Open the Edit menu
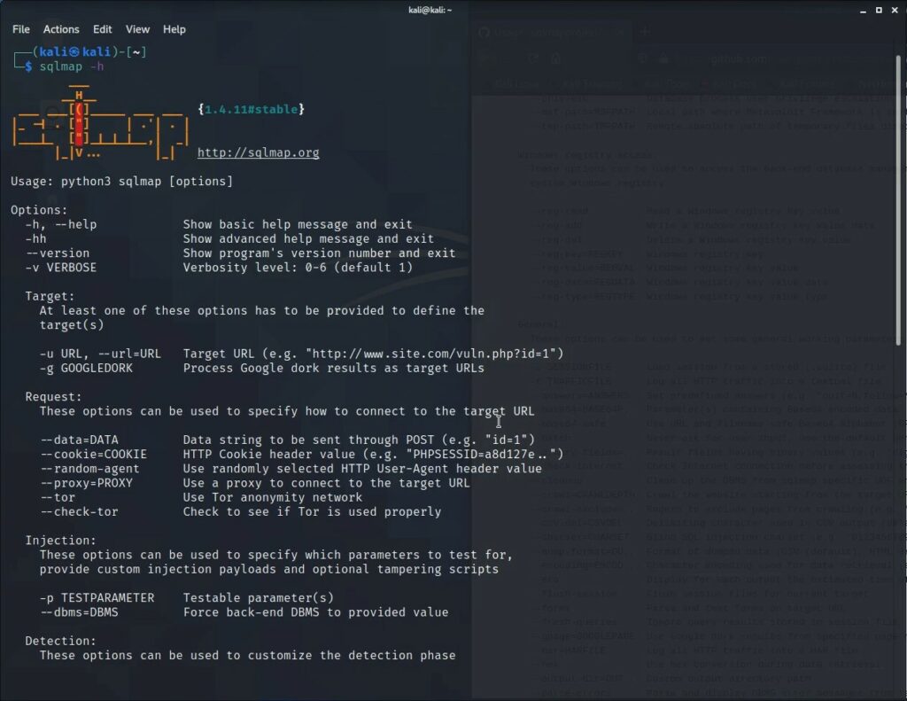 (103, 29)
